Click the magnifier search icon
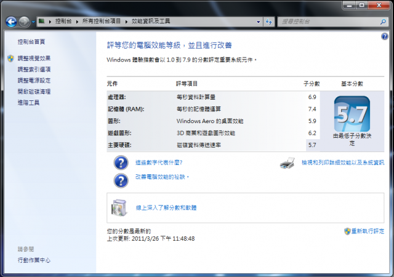 coord(383,22)
